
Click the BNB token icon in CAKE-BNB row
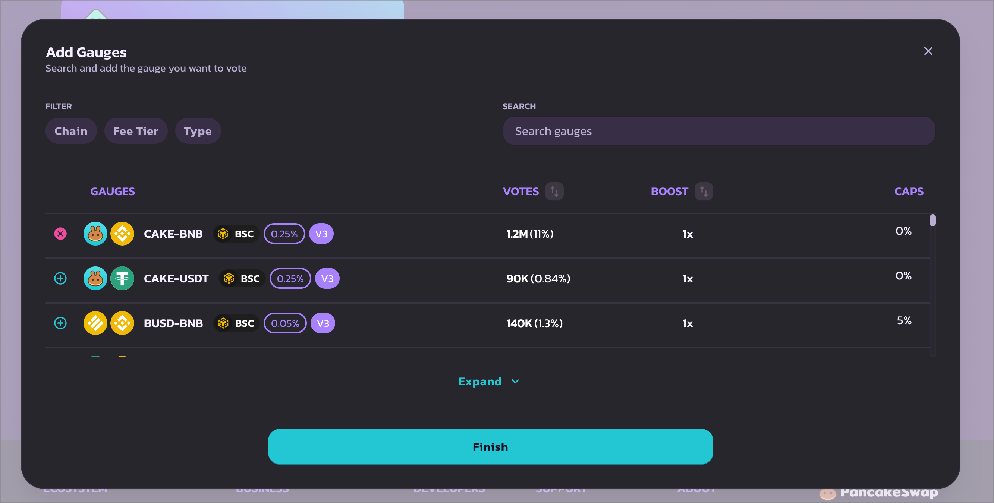click(122, 234)
